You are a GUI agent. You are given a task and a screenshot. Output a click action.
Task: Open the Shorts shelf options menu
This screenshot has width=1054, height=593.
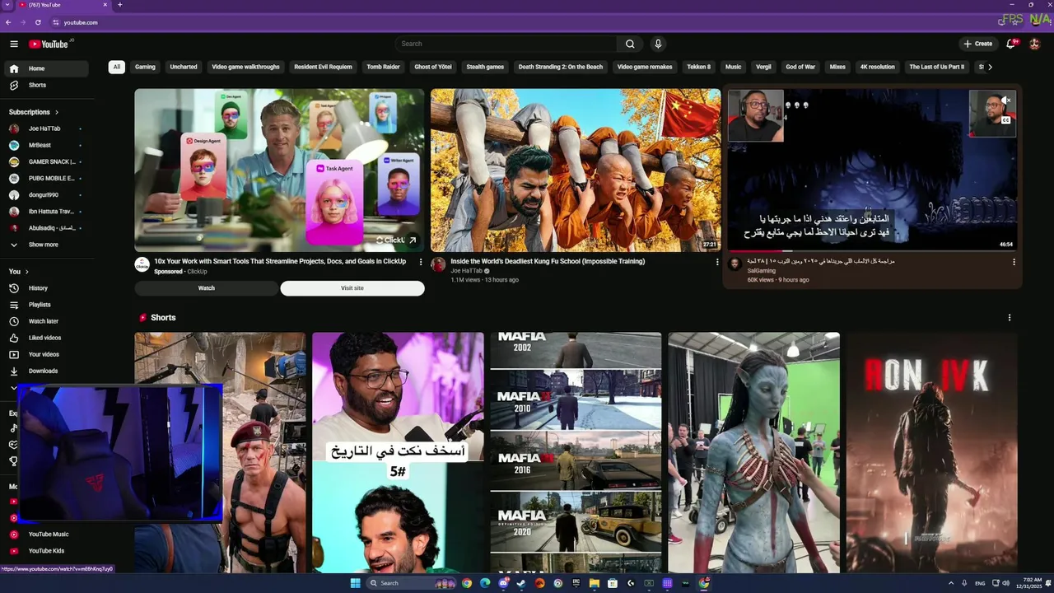(x=1010, y=317)
